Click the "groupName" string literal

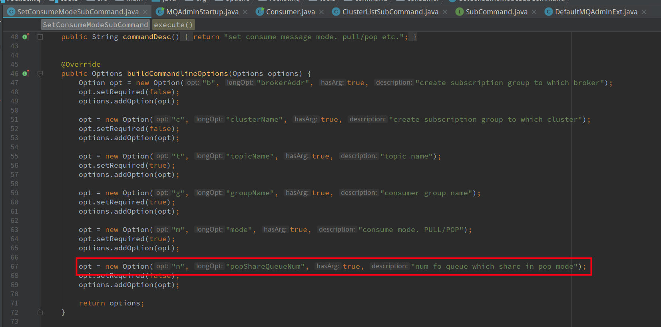click(250, 193)
